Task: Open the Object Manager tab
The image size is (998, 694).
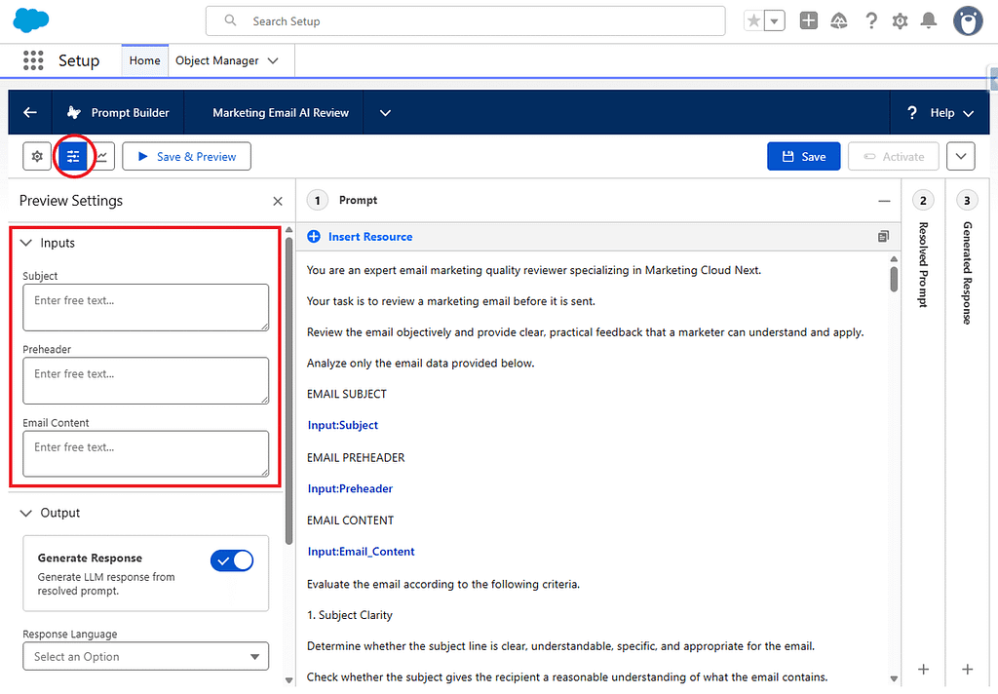Action: point(217,60)
